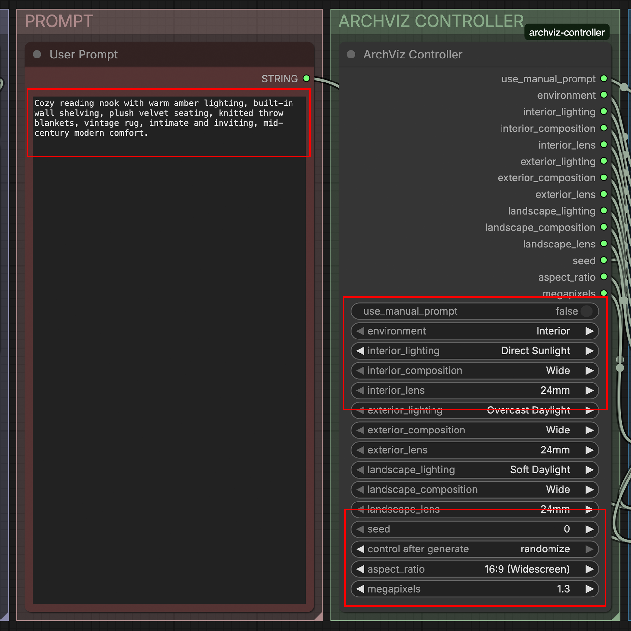Click inside the User Prompt text box
The height and width of the screenshot is (631, 631).
(169, 350)
